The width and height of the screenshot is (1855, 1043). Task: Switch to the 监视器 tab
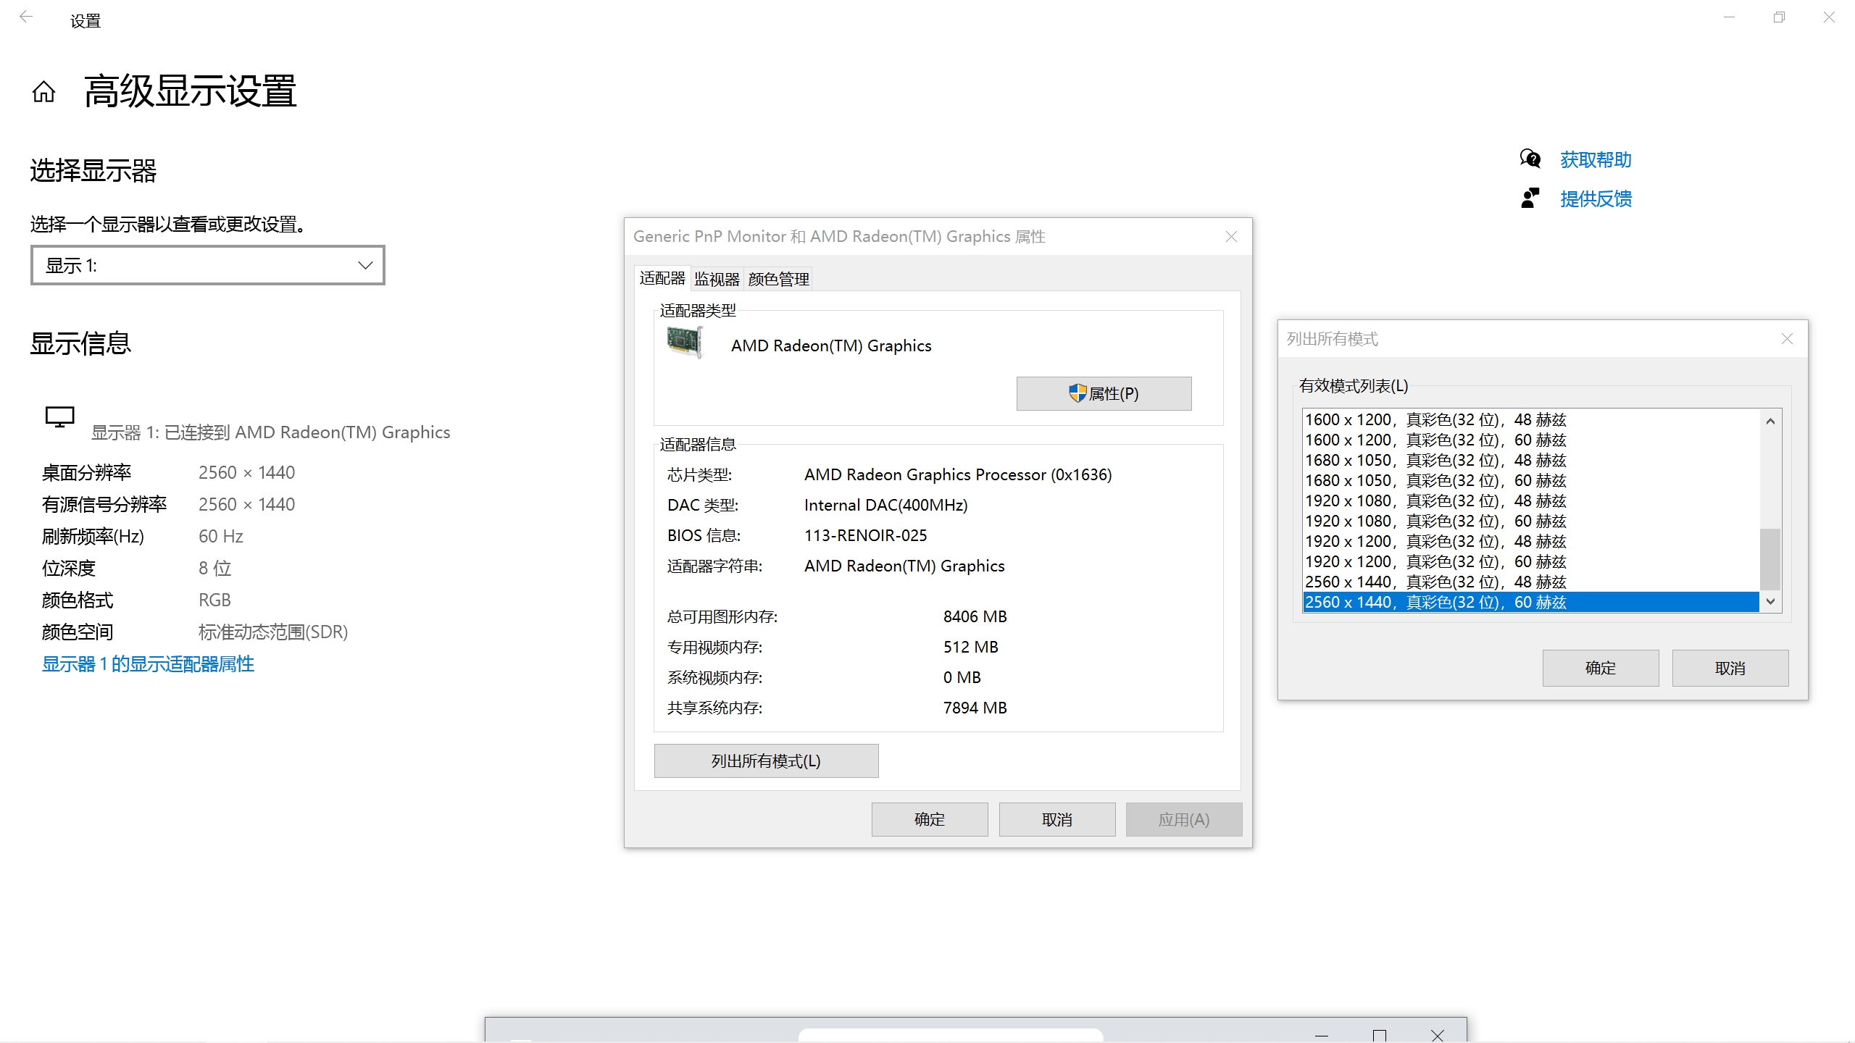coord(717,279)
